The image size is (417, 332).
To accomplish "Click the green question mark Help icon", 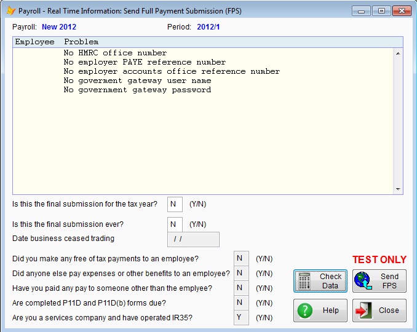I will click(305, 310).
